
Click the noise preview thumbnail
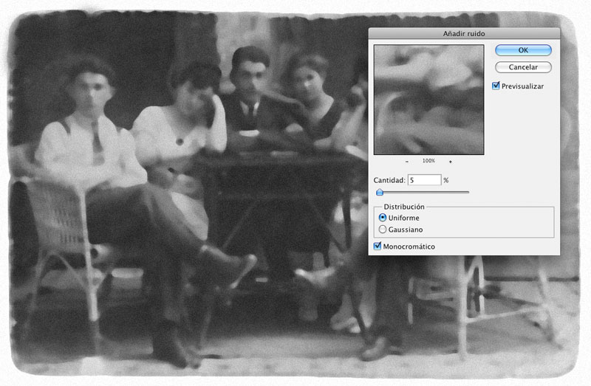point(429,100)
